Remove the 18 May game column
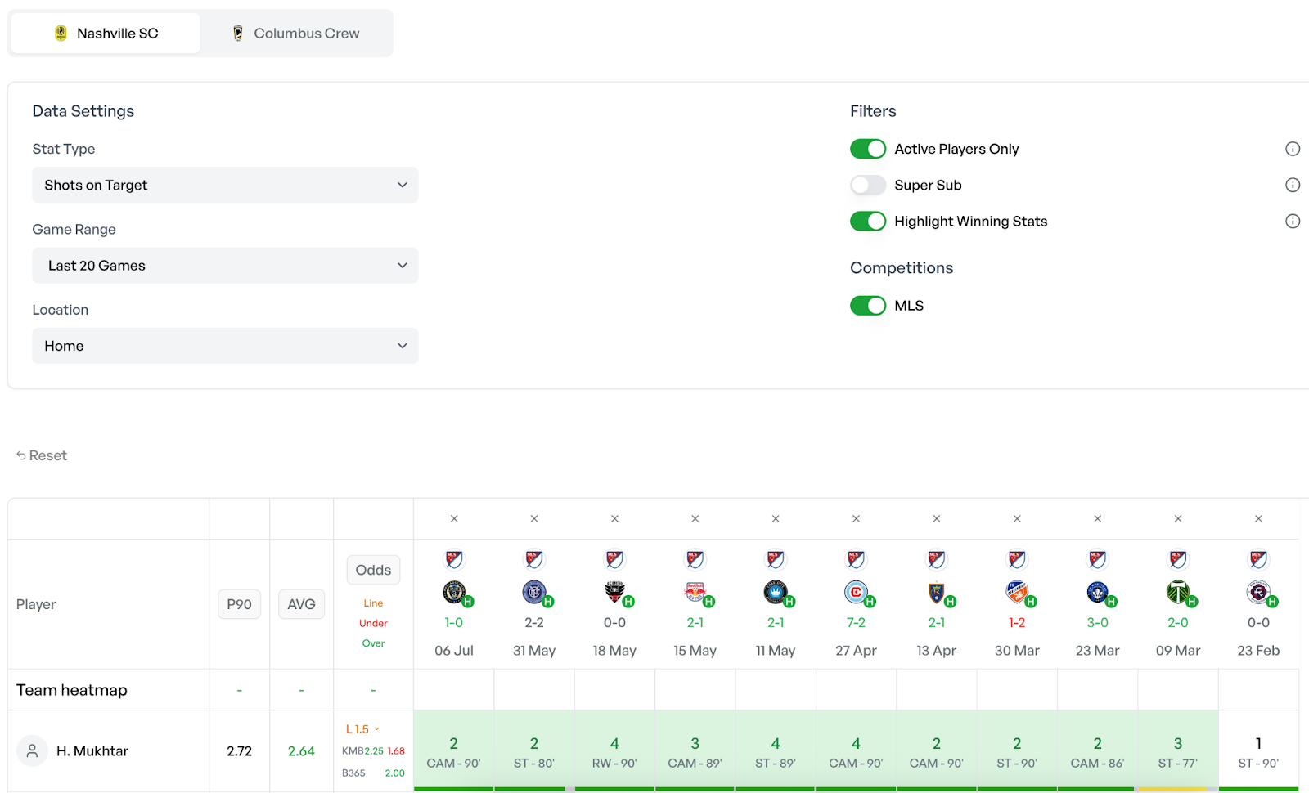 [x=614, y=518]
